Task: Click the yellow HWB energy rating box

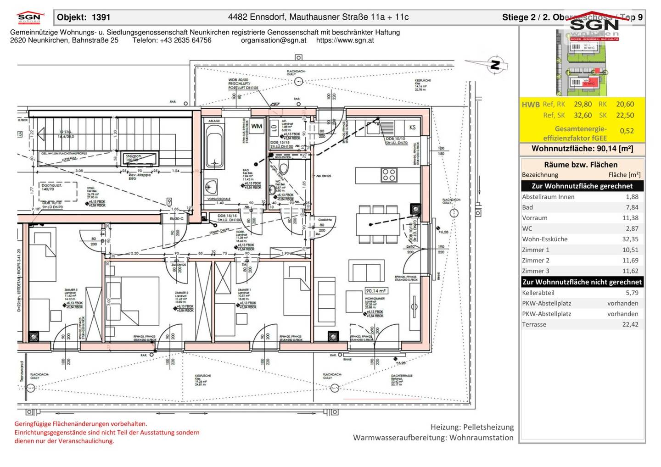Action: tap(582, 120)
